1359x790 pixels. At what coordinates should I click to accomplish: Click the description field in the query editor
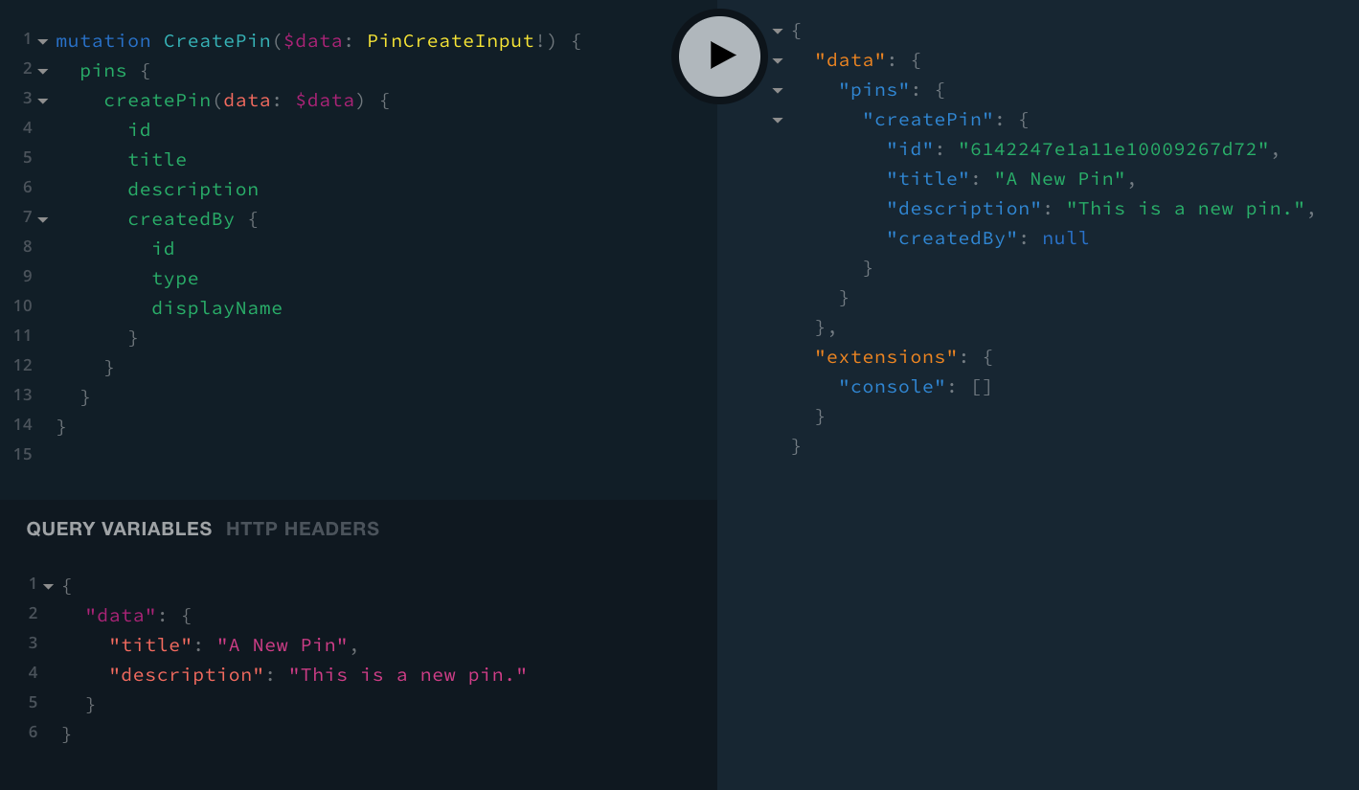pos(193,190)
